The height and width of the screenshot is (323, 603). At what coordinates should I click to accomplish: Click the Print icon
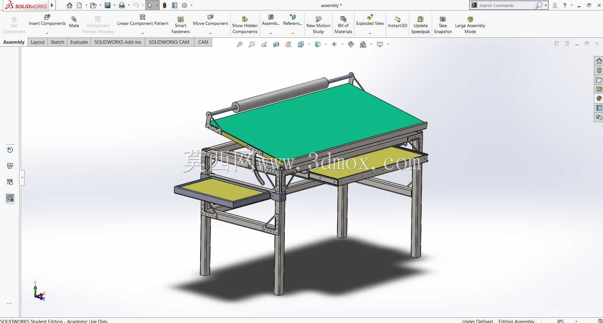[122, 5]
